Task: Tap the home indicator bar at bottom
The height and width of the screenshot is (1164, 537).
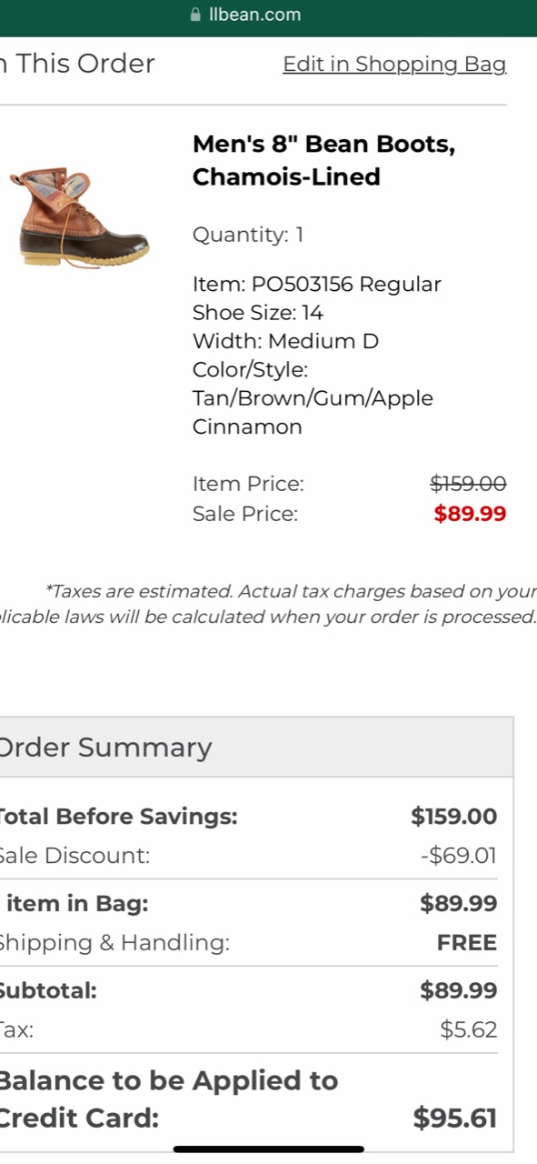Action: coord(269,1149)
